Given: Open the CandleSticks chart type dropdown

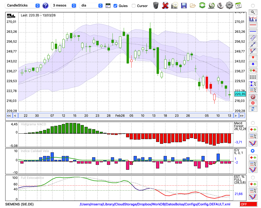Looking at the screenshot, I should [x=23, y=5].
